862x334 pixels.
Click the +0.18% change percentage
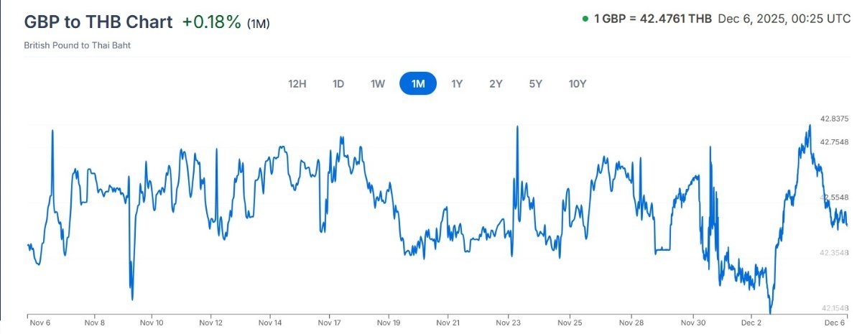pyautogui.click(x=211, y=22)
